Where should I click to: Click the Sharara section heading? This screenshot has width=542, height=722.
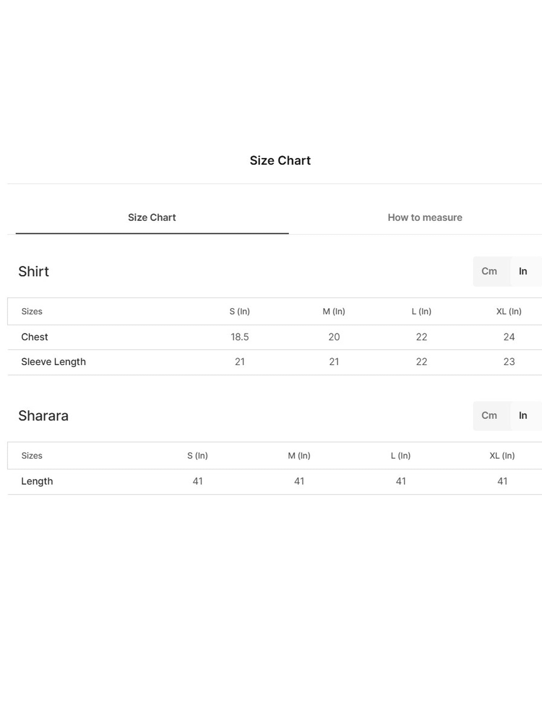[x=43, y=416]
